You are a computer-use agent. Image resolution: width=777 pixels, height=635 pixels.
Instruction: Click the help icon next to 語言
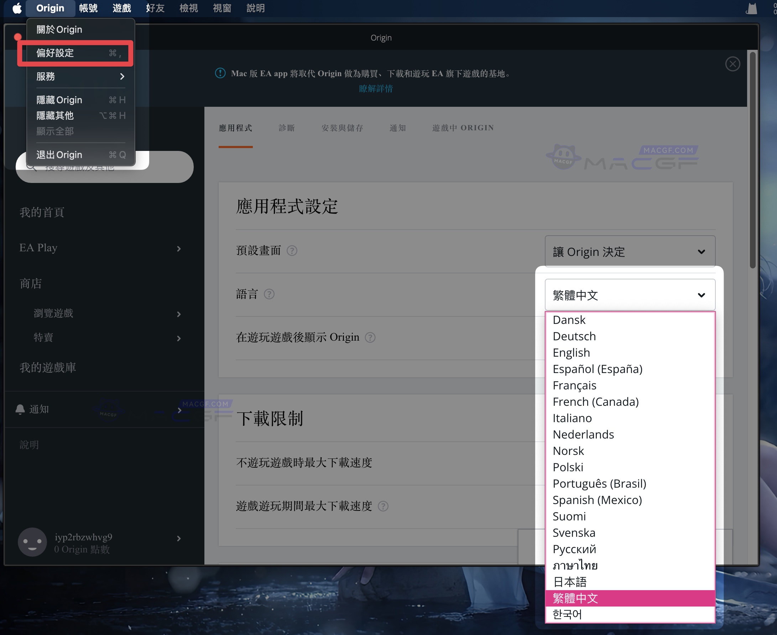click(x=269, y=294)
